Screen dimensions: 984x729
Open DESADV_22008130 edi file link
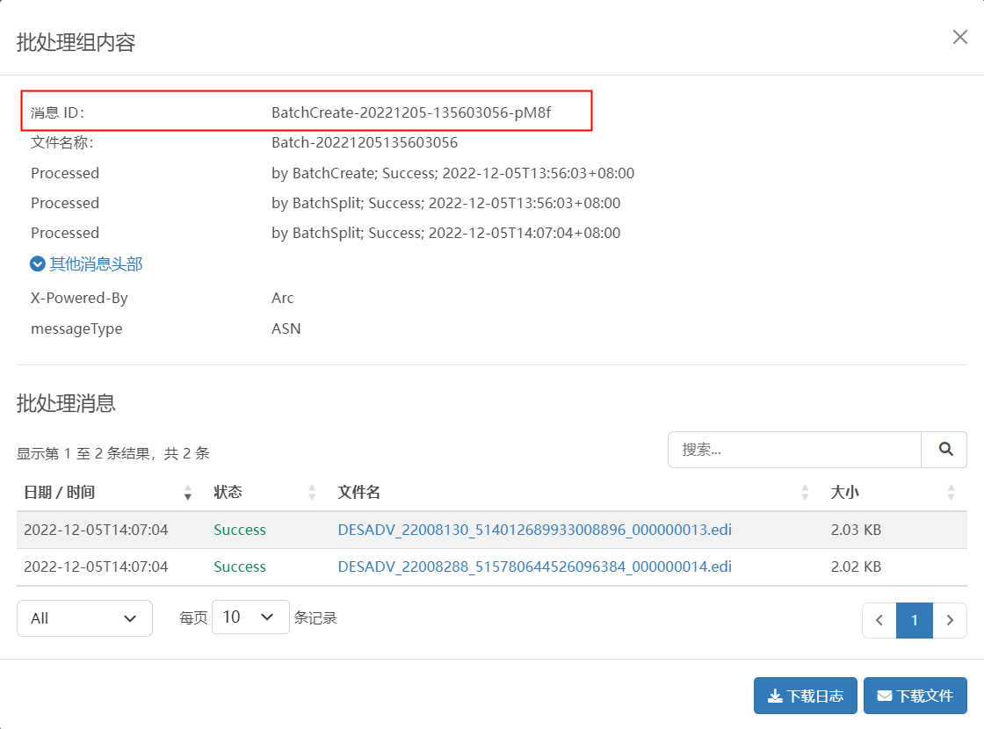coord(535,531)
